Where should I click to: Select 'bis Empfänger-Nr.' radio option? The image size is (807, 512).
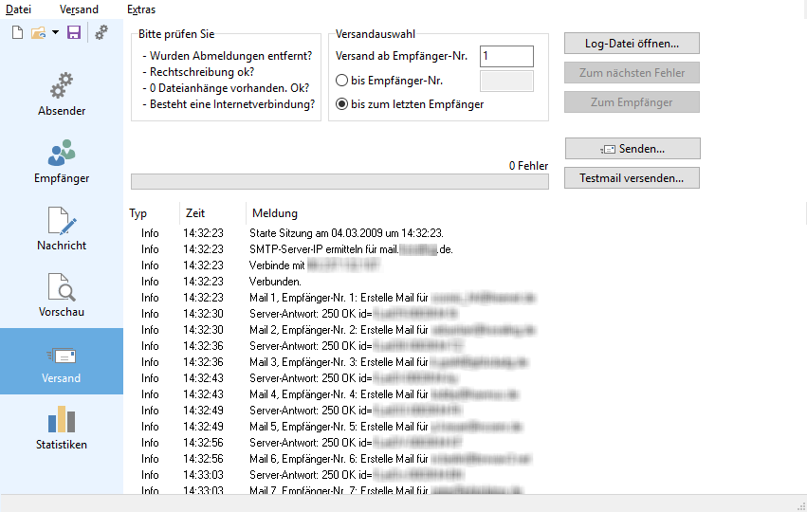[341, 81]
